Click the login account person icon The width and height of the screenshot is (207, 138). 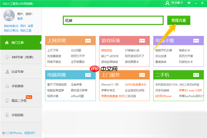(167, 3)
